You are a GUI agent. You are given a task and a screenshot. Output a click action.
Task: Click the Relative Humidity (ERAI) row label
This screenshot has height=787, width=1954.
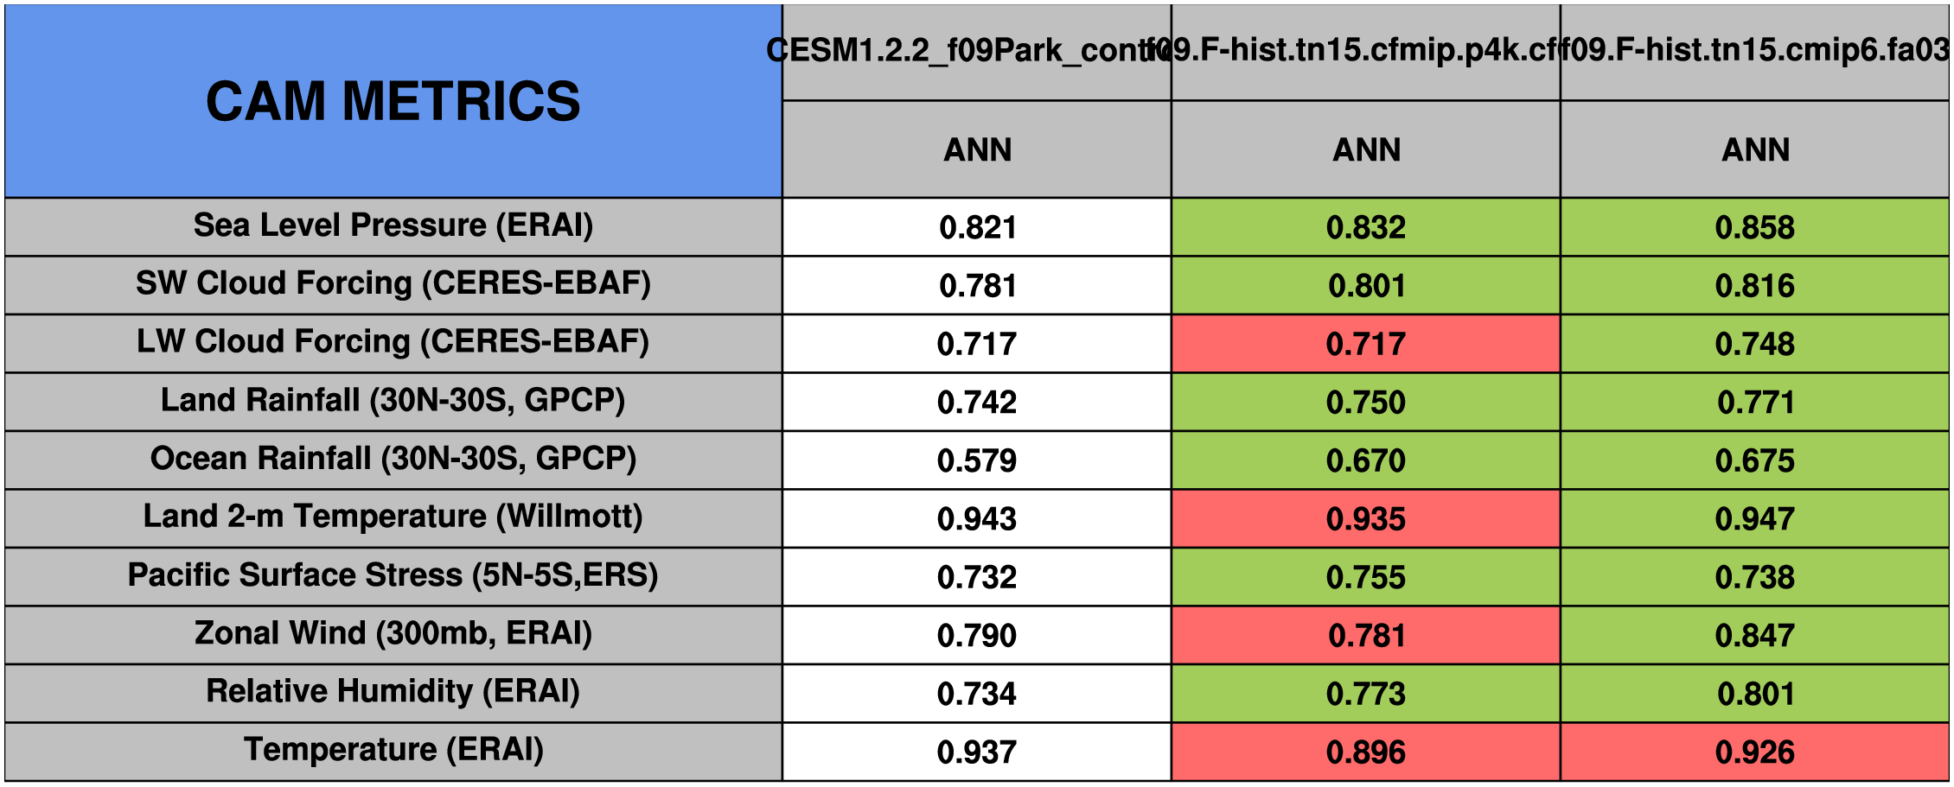click(x=393, y=693)
